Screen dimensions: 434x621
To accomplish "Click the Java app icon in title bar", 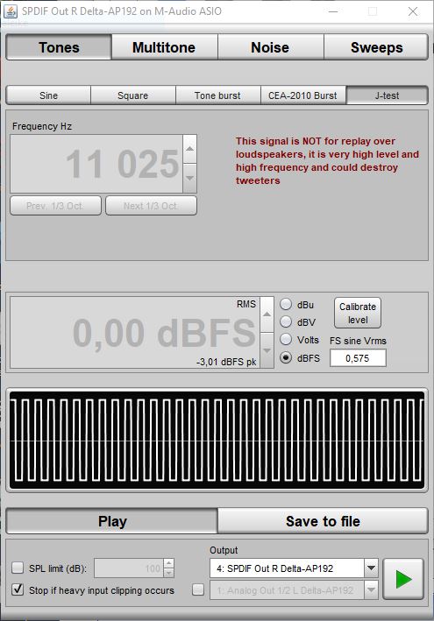I will click(11, 11).
